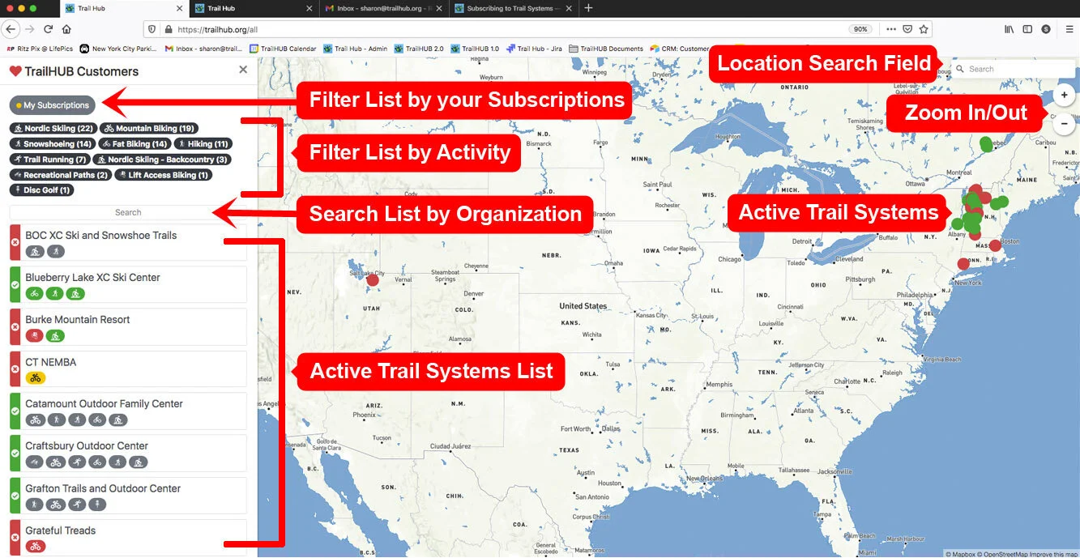
Task: Filter list by Hiking (11)
Action: point(203,143)
